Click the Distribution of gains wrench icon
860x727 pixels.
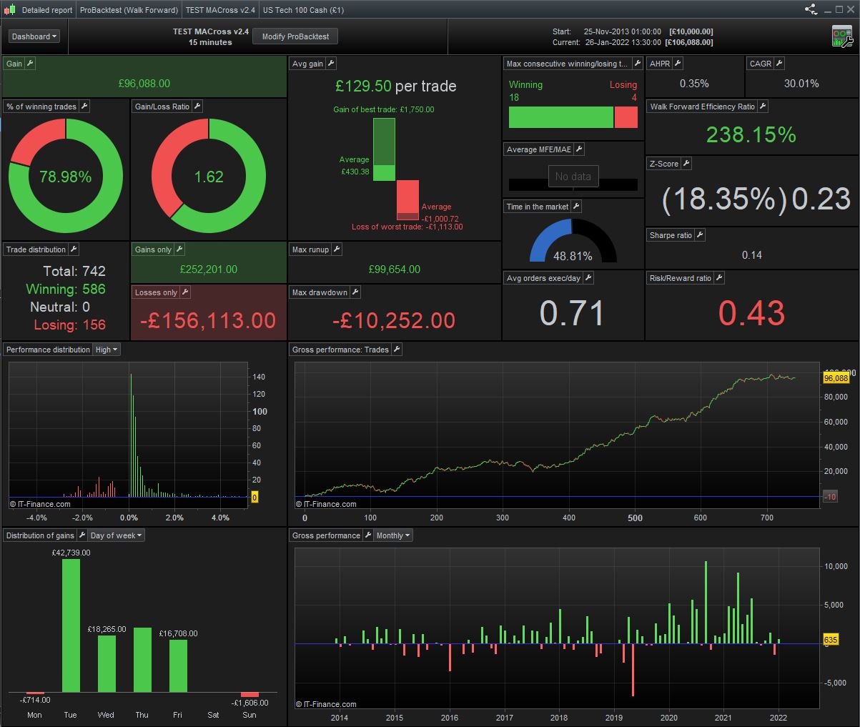(82, 535)
